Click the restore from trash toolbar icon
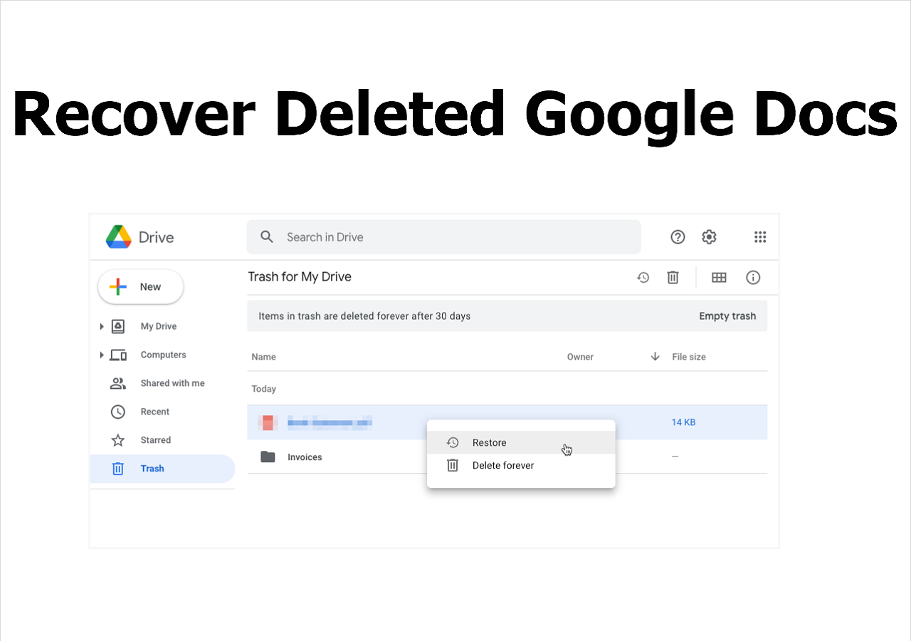This screenshot has width=911, height=641. [643, 277]
